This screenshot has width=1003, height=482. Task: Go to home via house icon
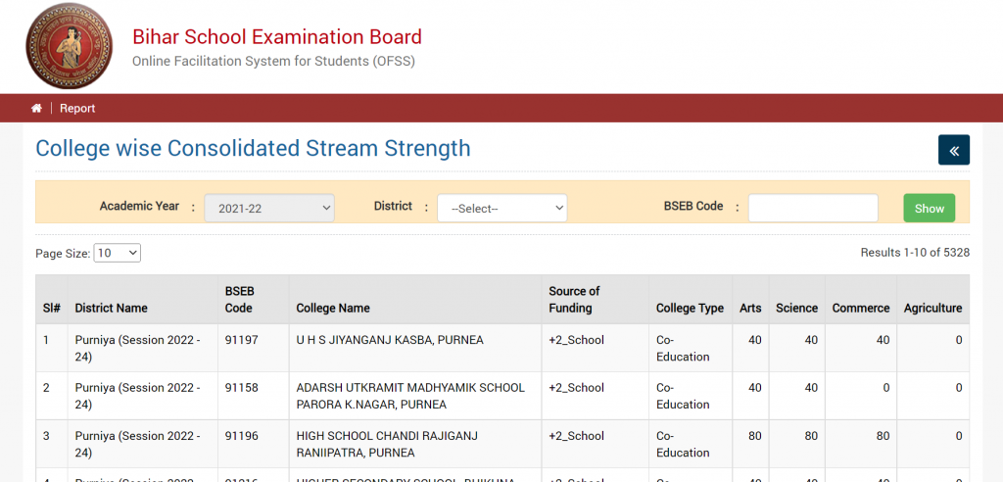[37, 109]
